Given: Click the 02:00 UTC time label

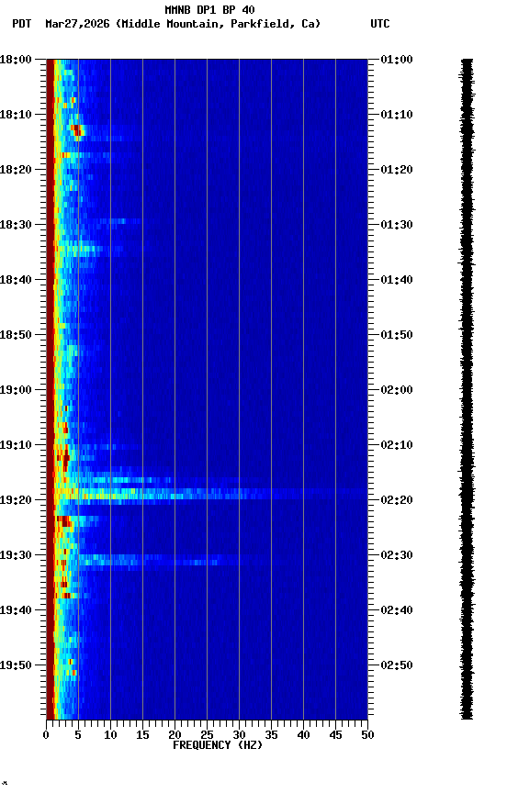Looking at the screenshot, I should click(397, 390).
